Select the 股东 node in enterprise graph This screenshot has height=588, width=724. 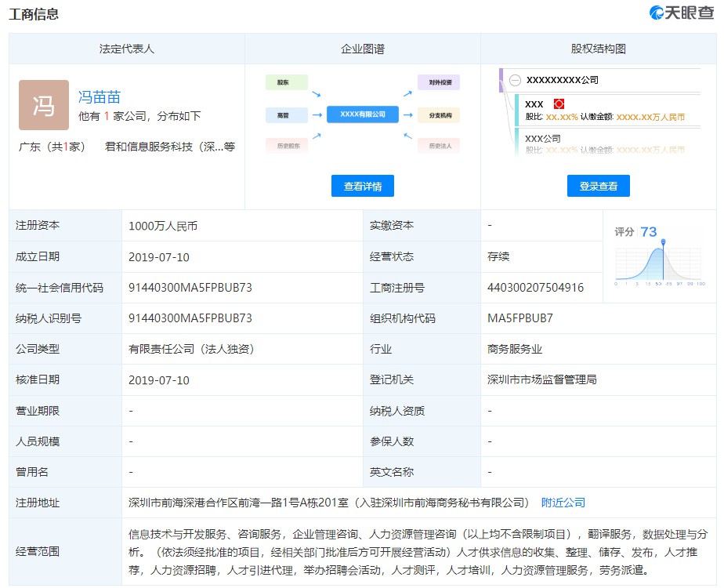(286, 82)
